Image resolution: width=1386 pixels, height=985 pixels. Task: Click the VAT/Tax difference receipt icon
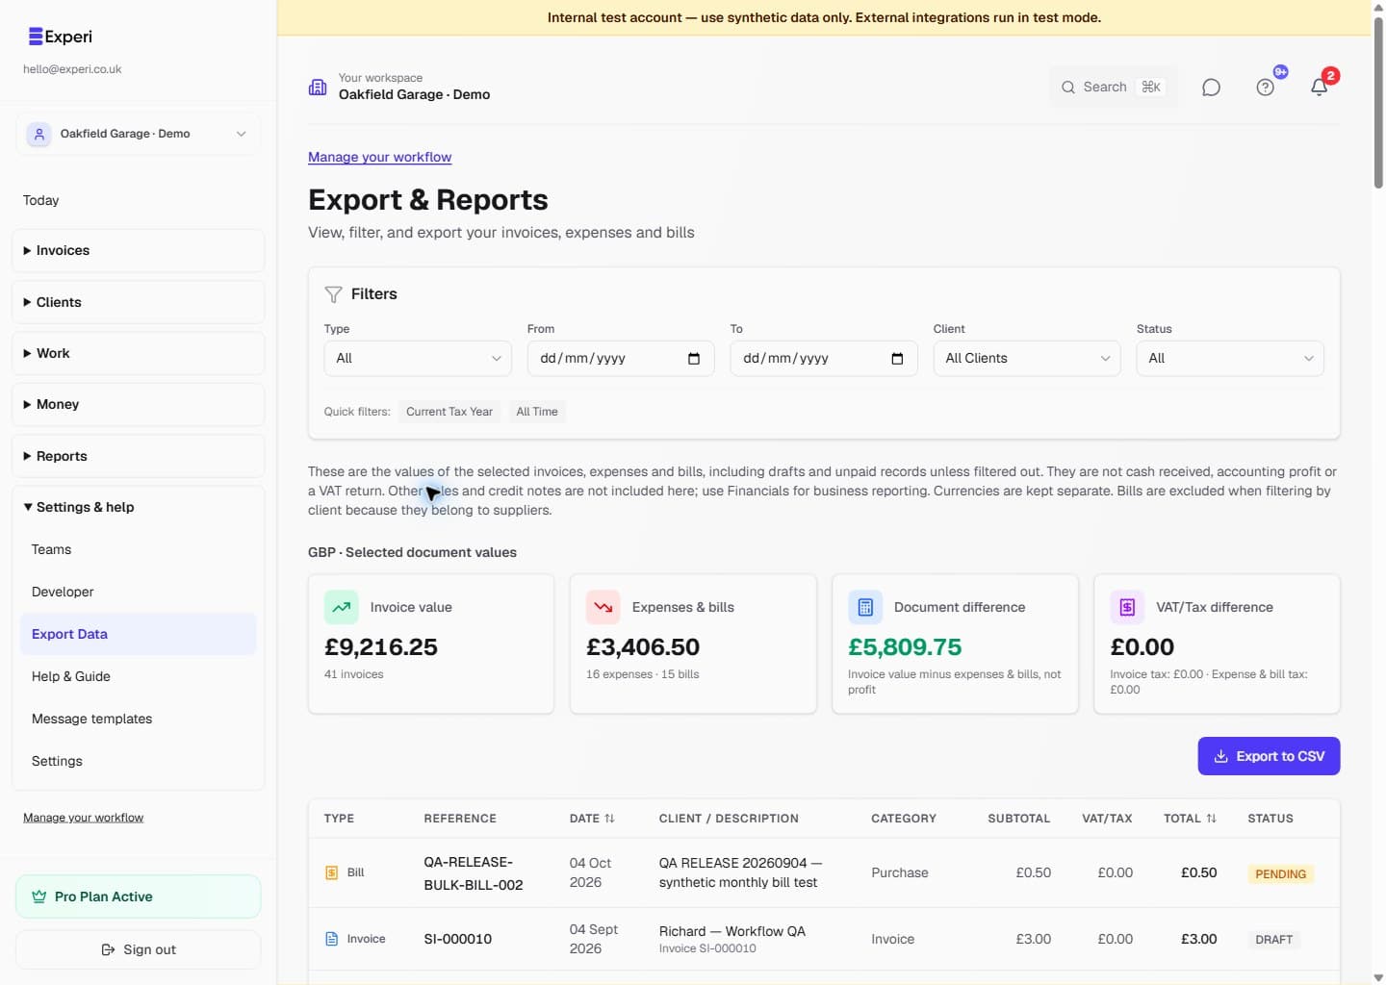point(1127,607)
